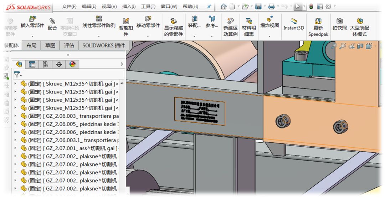Image resolution: width=385 pixels, height=198 pixels.
Task: Switch to the 布局 tab
Action: point(31,45)
